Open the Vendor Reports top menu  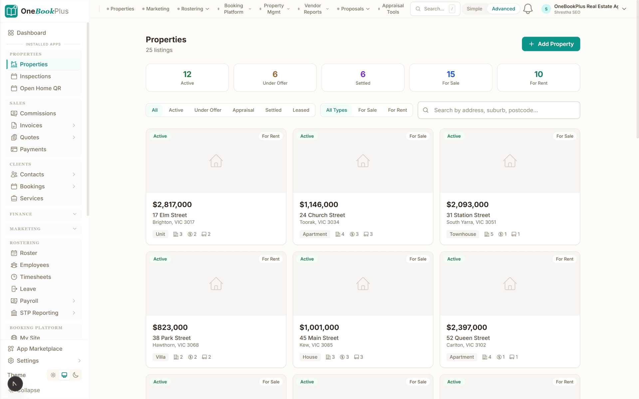313,9
